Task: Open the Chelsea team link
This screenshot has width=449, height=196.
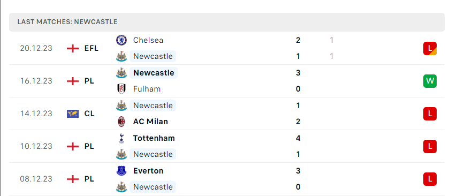Action: (x=148, y=40)
